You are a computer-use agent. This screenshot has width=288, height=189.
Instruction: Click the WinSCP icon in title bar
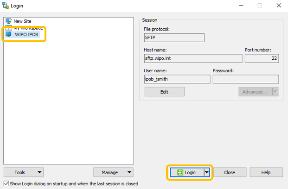pyautogui.click(x=5, y=6)
